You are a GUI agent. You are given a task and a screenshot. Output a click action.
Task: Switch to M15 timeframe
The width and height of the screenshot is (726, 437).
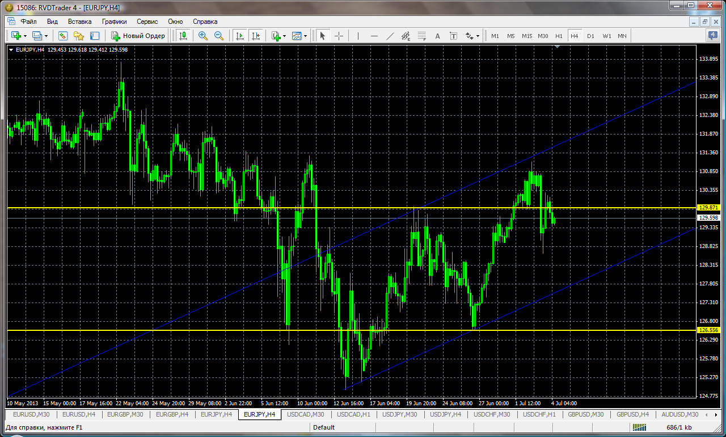(527, 36)
